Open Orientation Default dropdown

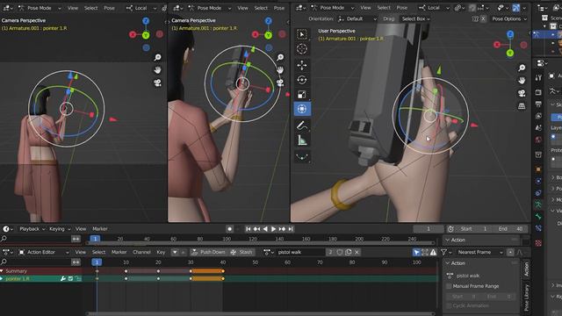[x=357, y=18]
